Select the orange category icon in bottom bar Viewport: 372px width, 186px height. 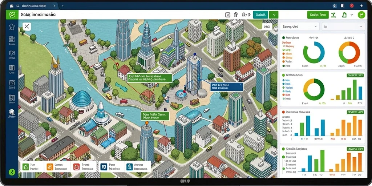[50, 167]
